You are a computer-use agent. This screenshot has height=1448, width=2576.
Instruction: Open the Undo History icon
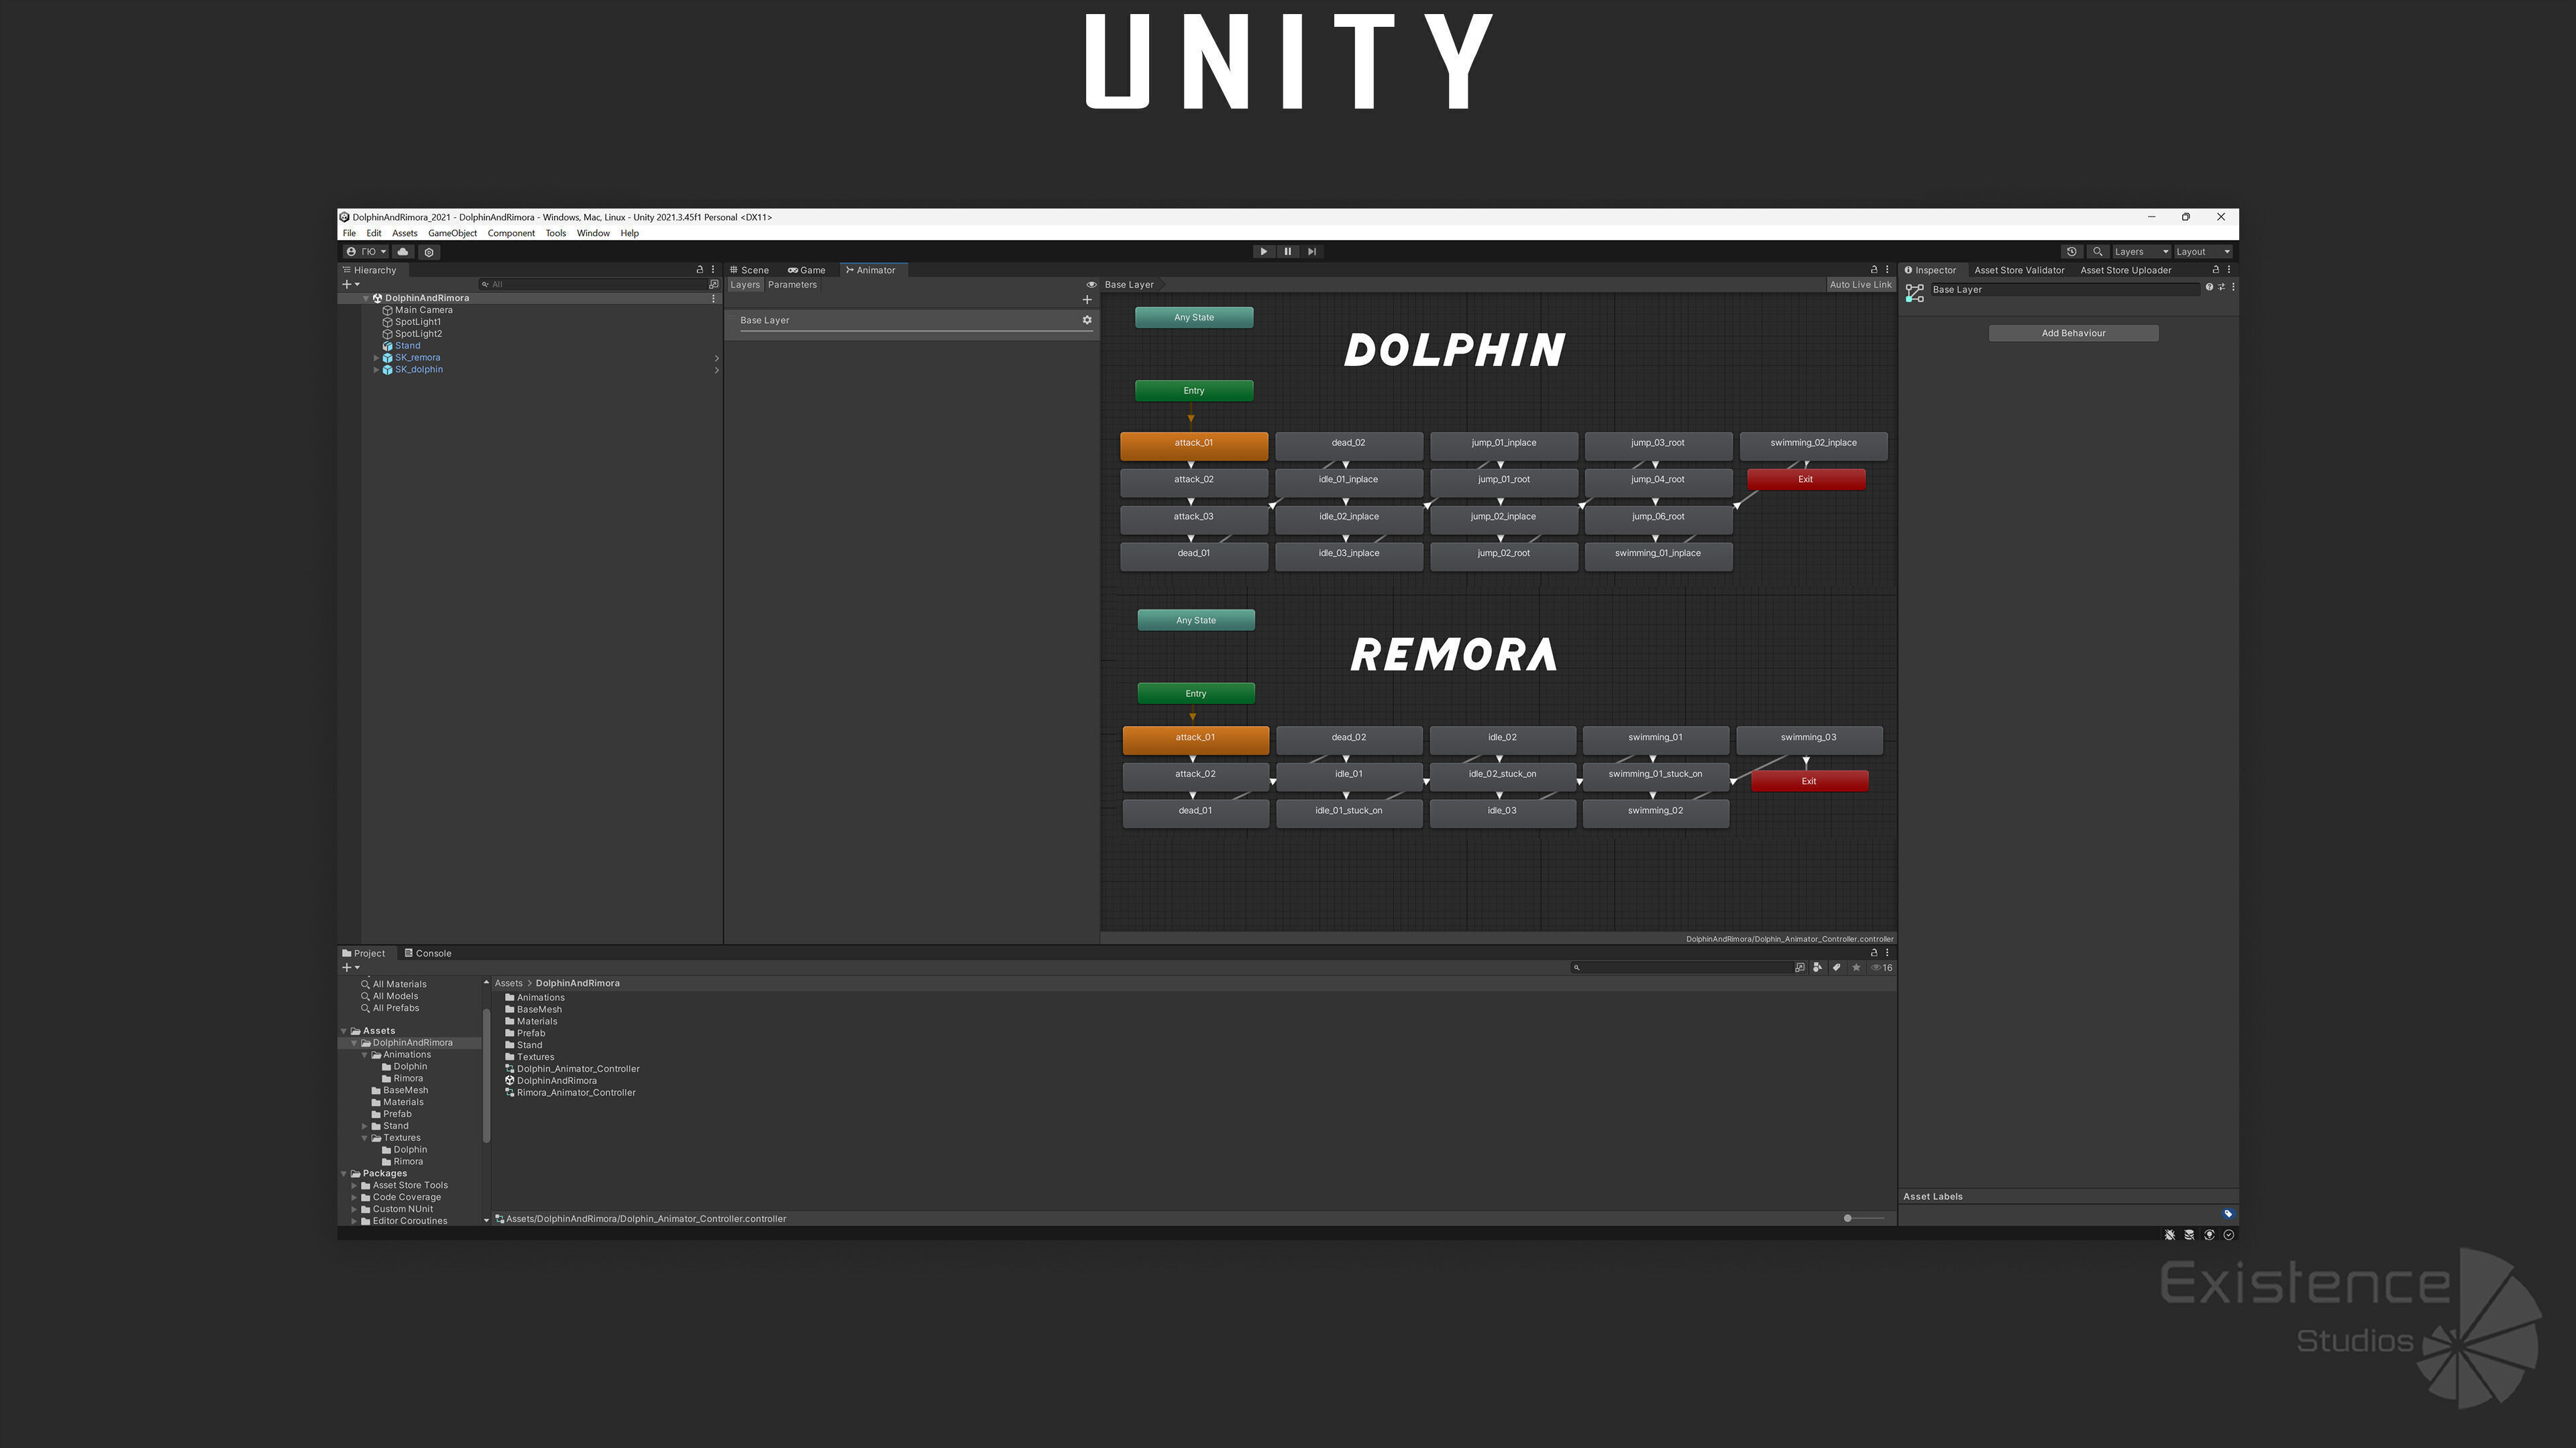(x=2072, y=252)
